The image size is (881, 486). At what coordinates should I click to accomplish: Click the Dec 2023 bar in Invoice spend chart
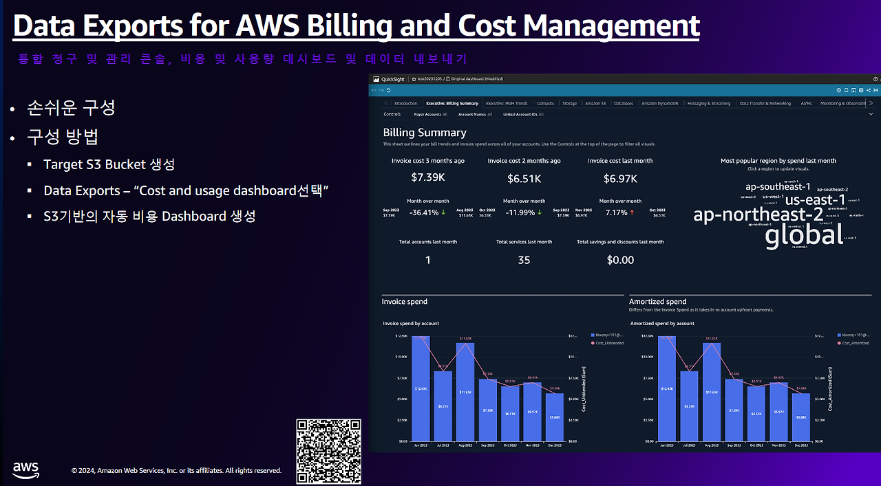coord(554,417)
